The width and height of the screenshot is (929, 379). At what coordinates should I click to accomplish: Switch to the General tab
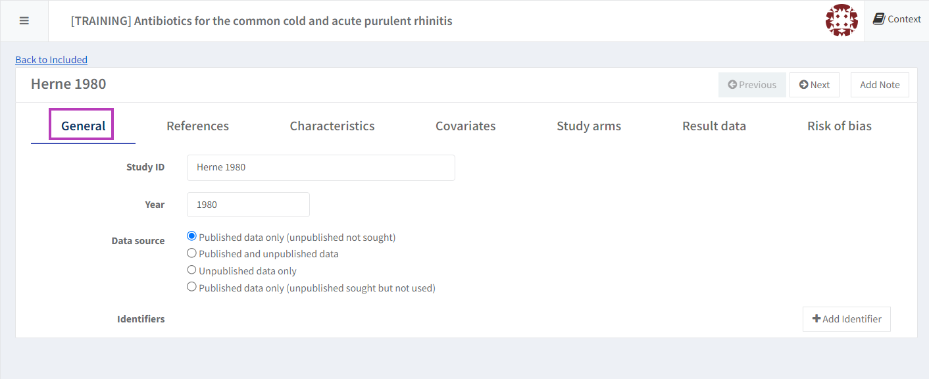coord(83,126)
